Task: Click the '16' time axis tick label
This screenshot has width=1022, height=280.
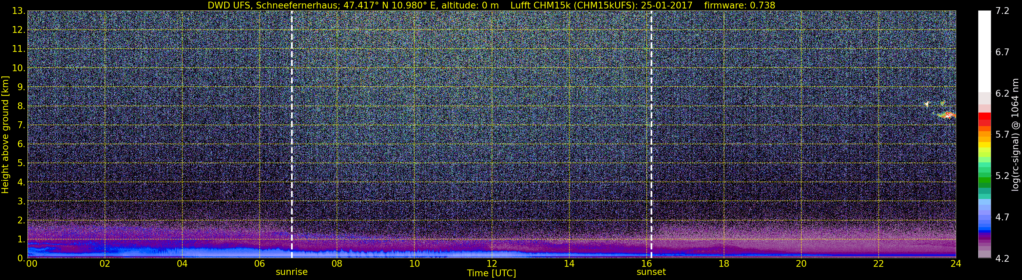Action: pyautogui.click(x=646, y=264)
